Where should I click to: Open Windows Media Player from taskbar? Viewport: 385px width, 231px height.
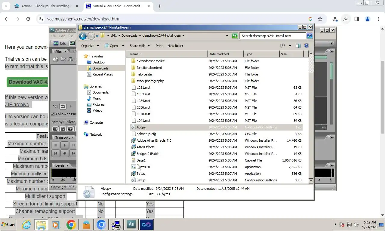click(56, 225)
